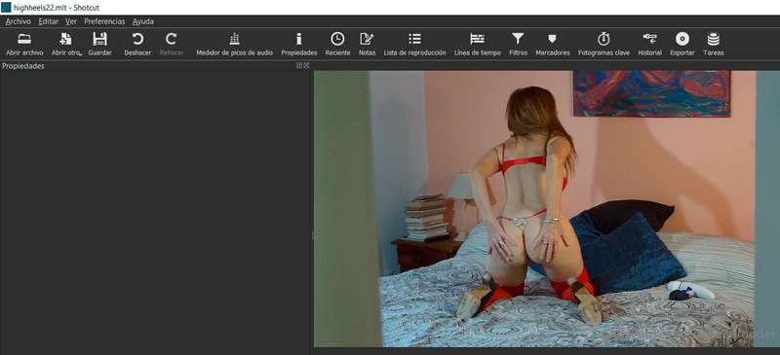Toggle the Propiedades panel icon

point(299,44)
